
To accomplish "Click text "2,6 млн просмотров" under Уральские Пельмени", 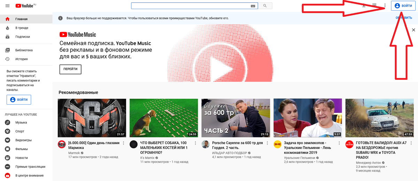I will 299,162.
